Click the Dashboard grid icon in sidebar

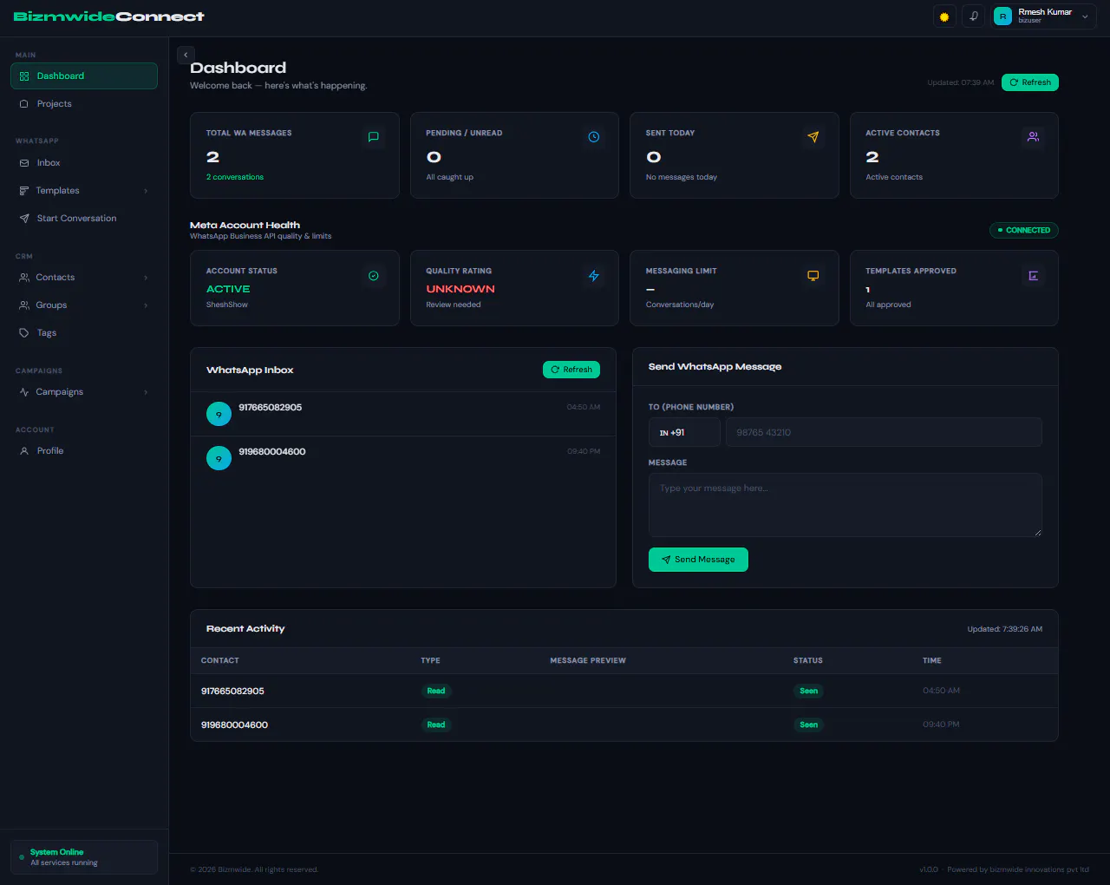pyautogui.click(x=24, y=76)
